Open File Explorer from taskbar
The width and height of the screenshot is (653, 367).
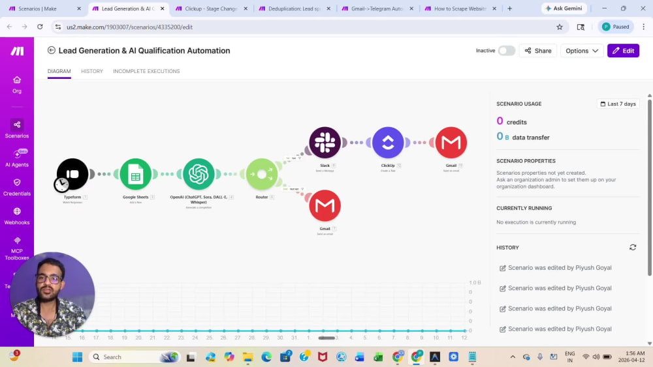pos(247,357)
